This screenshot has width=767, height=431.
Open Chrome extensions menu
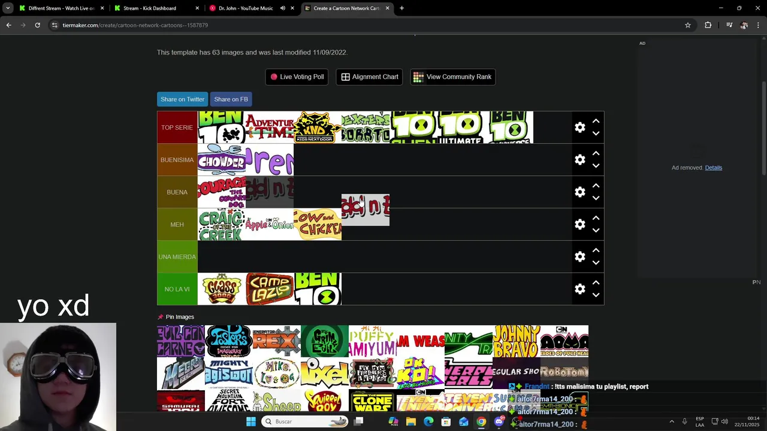[708, 25]
